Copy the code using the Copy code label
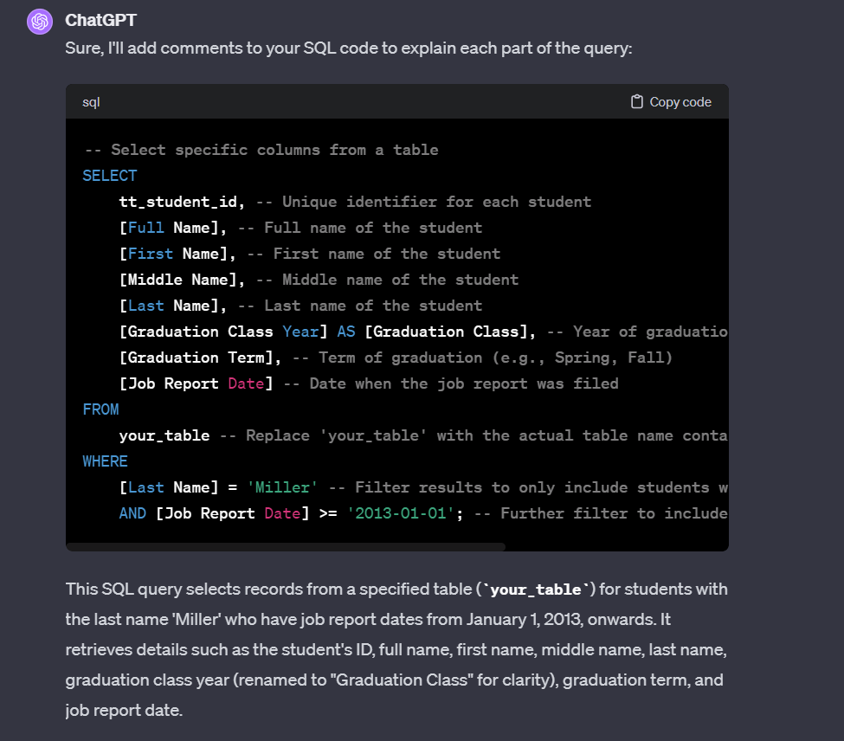This screenshot has height=741, width=844. click(680, 101)
